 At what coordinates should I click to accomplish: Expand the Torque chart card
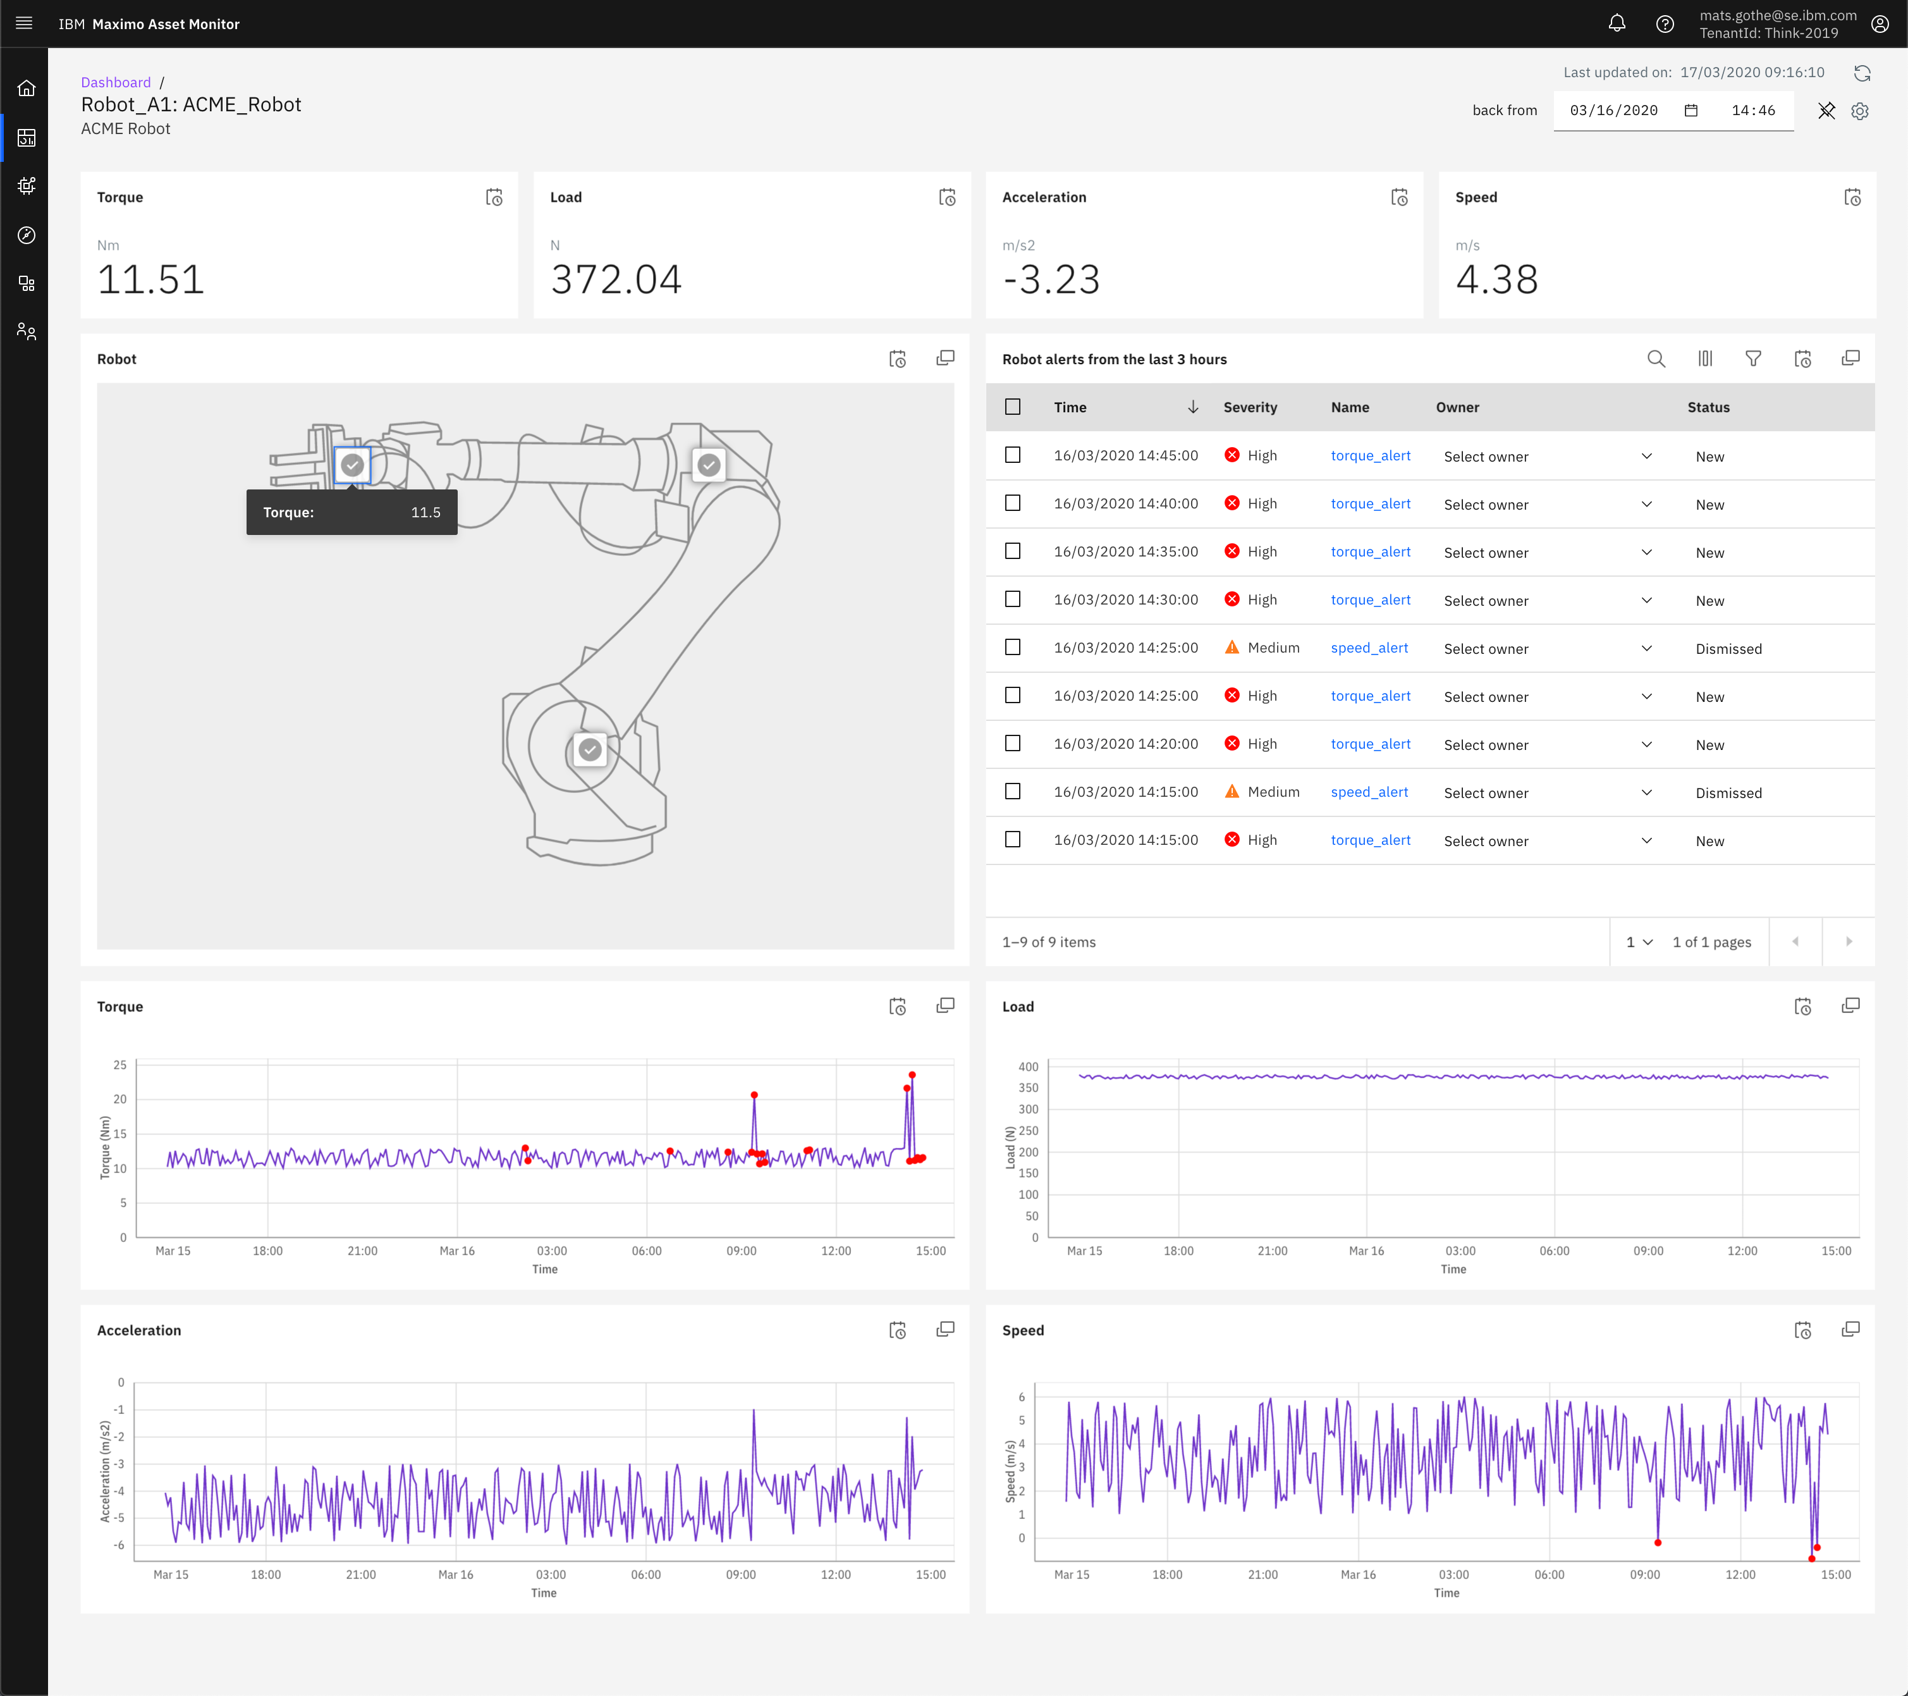pyautogui.click(x=945, y=1005)
